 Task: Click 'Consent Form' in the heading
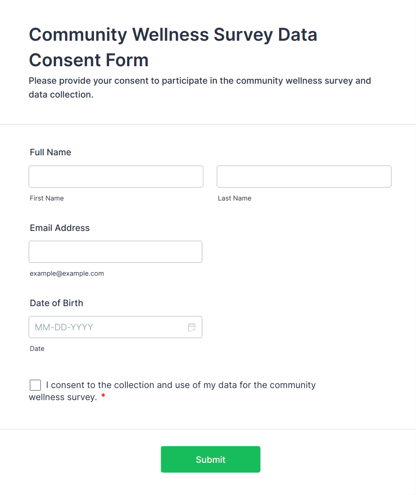(x=89, y=60)
